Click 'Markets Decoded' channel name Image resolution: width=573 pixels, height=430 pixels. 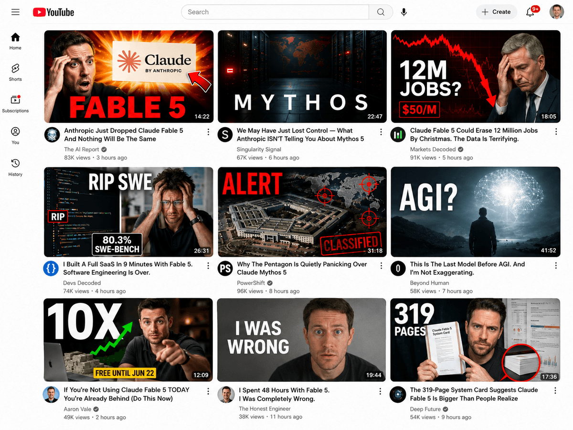[433, 149]
